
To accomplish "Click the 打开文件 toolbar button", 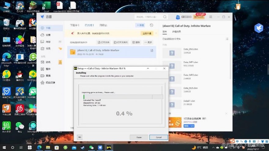I will point(103,42).
